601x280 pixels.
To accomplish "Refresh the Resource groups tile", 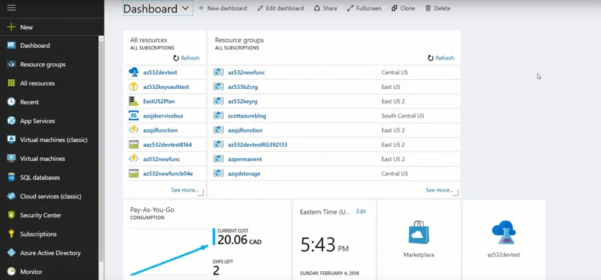I will click(x=441, y=58).
